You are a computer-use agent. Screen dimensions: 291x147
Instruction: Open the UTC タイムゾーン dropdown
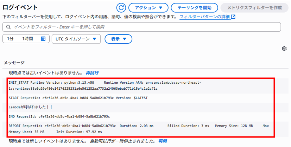click(x=76, y=39)
